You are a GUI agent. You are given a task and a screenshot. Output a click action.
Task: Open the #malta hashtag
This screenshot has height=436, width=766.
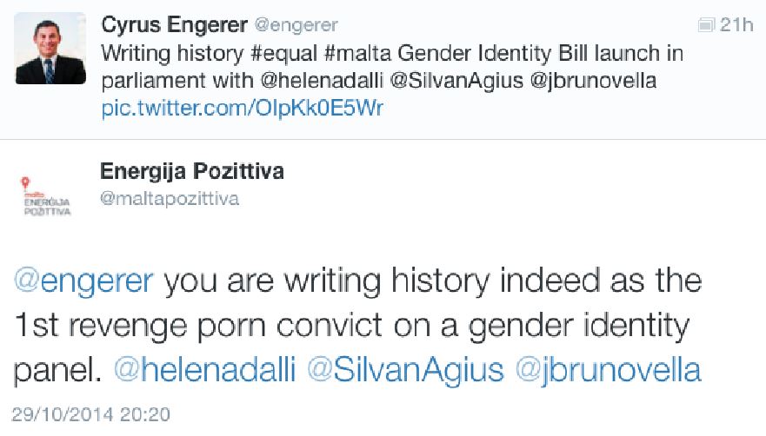click(x=356, y=54)
